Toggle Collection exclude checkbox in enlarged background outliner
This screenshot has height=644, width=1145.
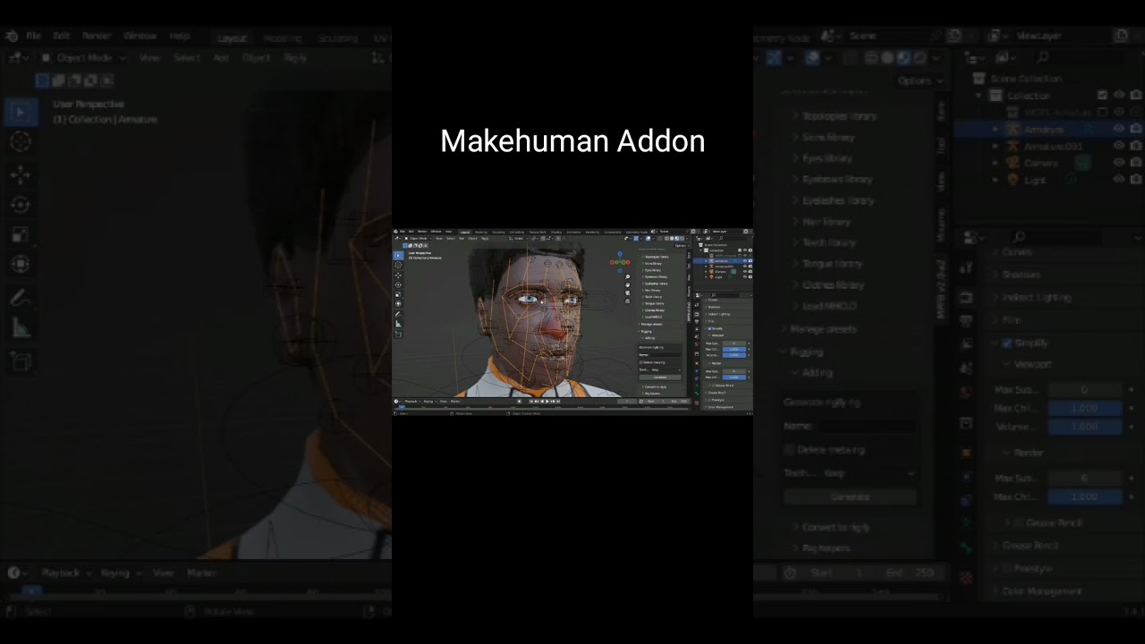[x=1103, y=95]
